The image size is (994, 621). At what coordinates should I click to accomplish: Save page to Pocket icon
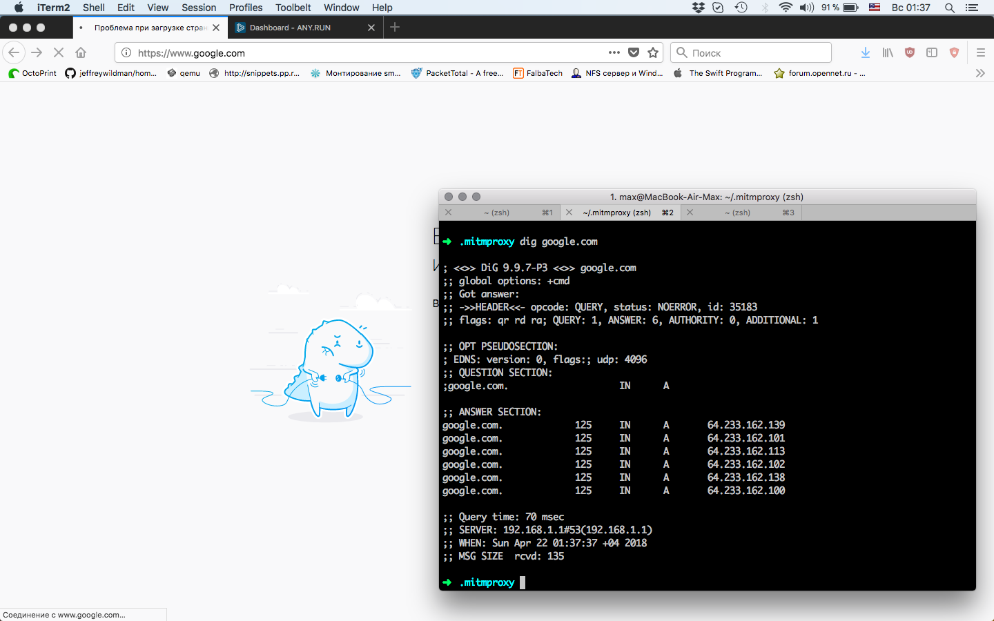[634, 52]
